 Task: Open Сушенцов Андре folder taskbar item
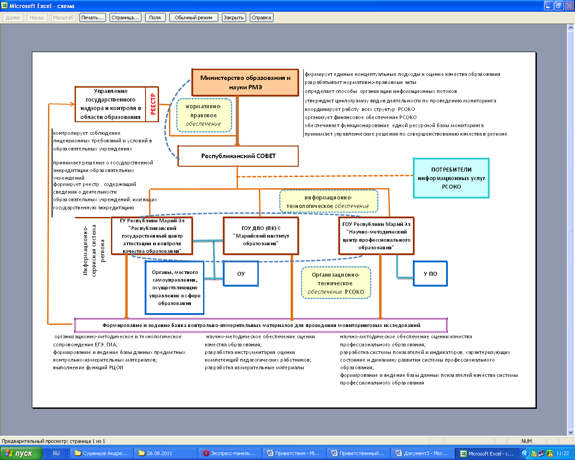tap(102, 453)
